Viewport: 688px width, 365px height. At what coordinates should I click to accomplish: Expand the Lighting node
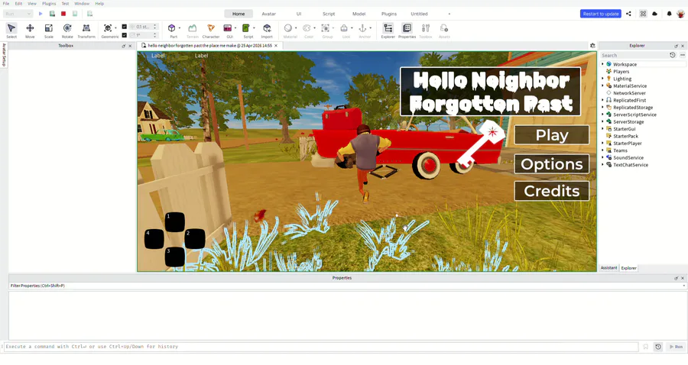pyautogui.click(x=602, y=79)
